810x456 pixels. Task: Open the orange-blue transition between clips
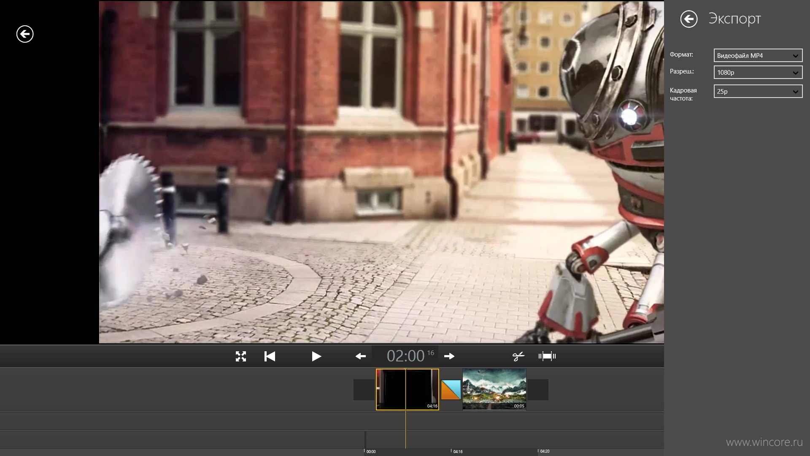[451, 390]
